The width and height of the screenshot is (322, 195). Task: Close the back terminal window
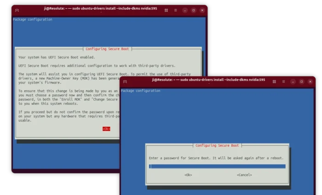pos(202,10)
